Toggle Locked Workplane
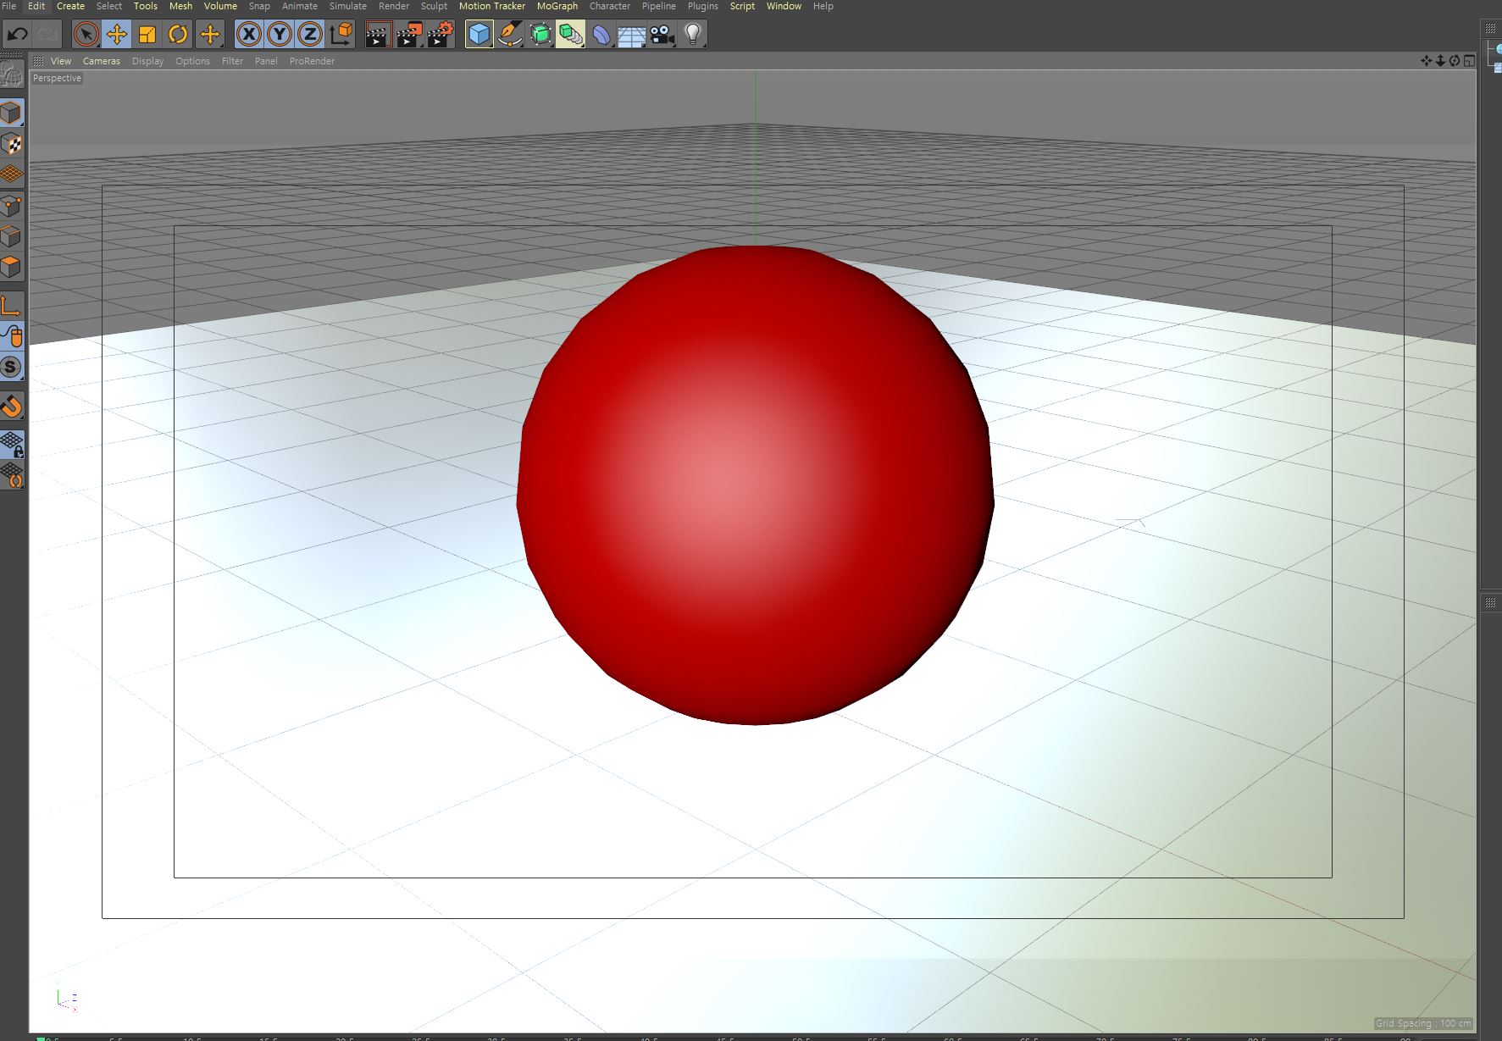Viewport: 1502px width, 1041px height. (12, 444)
